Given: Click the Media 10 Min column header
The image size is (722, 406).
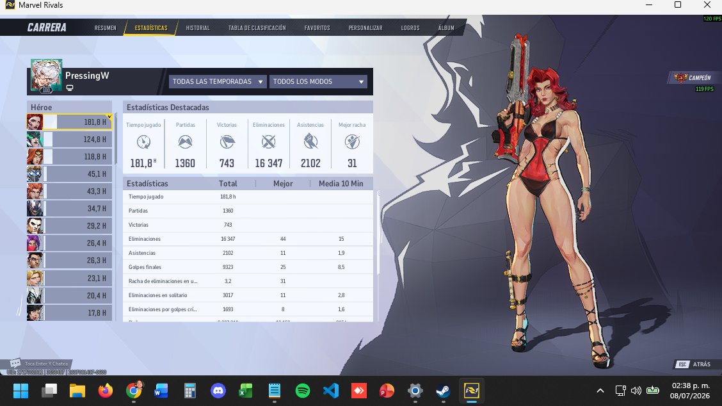Looking at the screenshot, I should (341, 183).
